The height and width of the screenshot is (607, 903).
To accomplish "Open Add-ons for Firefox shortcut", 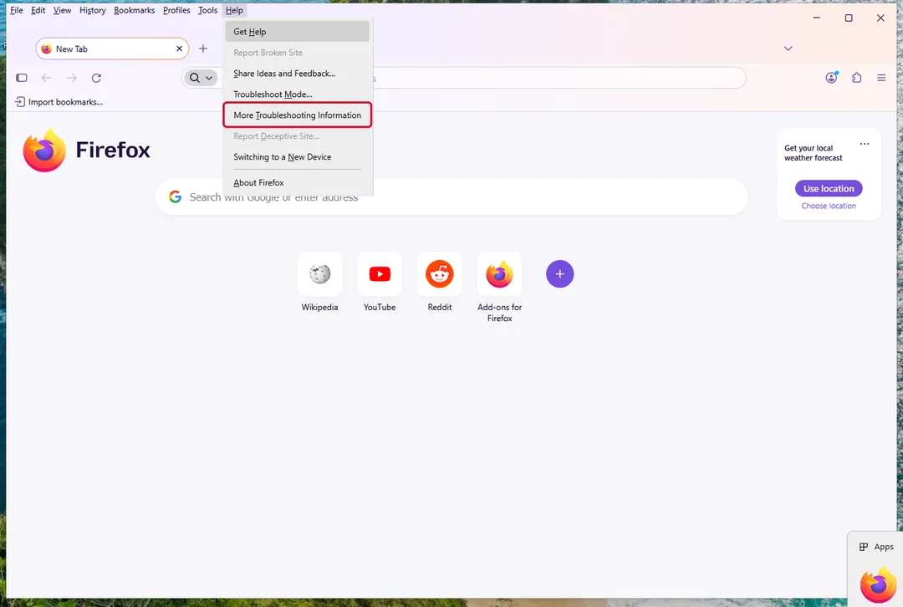I will click(499, 274).
